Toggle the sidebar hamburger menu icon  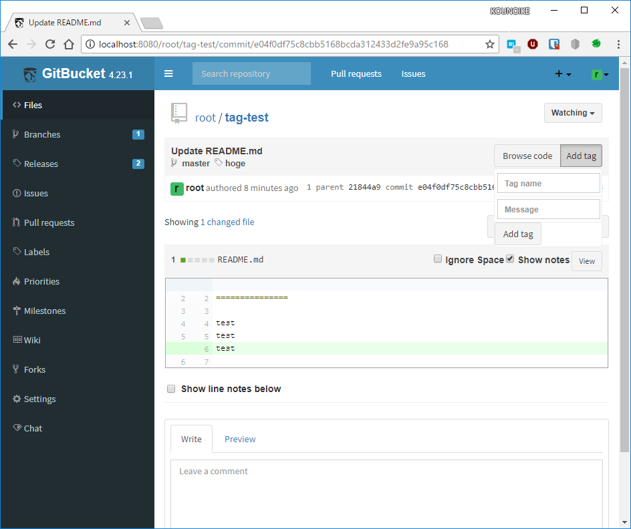tap(168, 73)
